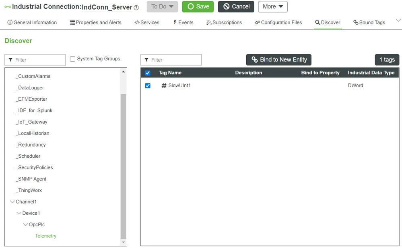Open the Bound Tags tab
This screenshot has width=402, height=250.
point(369,22)
